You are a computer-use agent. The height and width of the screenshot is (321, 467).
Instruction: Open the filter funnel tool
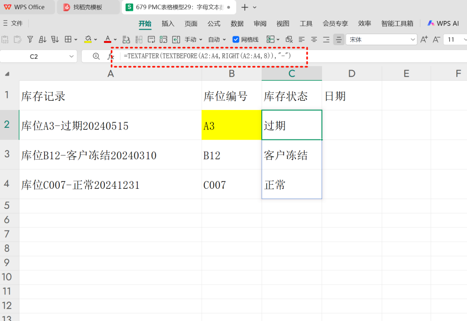[x=30, y=39]
